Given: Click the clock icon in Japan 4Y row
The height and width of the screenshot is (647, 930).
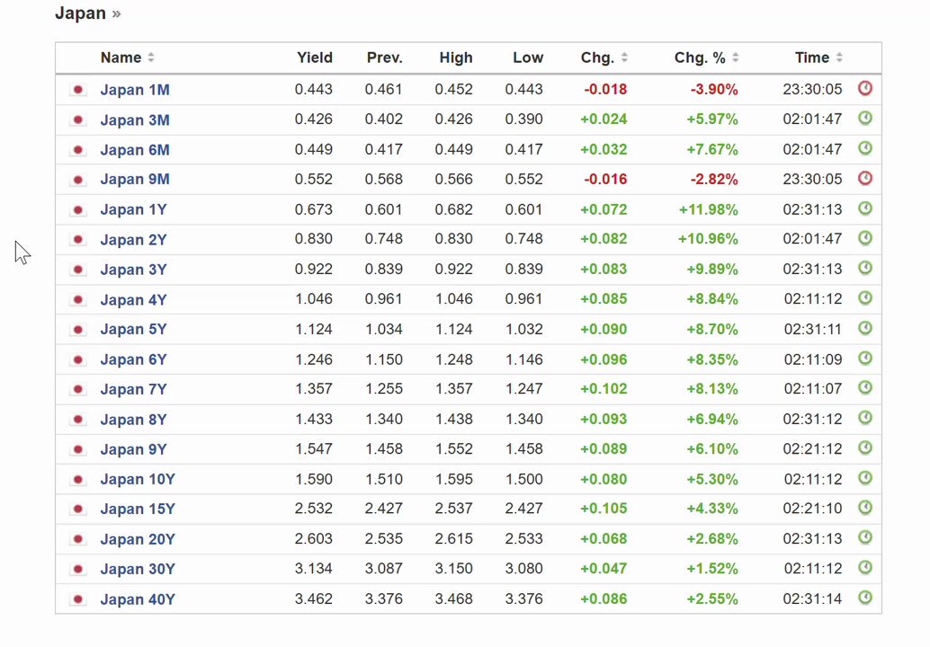Looking at the screenshot, I should click(865, 297).
